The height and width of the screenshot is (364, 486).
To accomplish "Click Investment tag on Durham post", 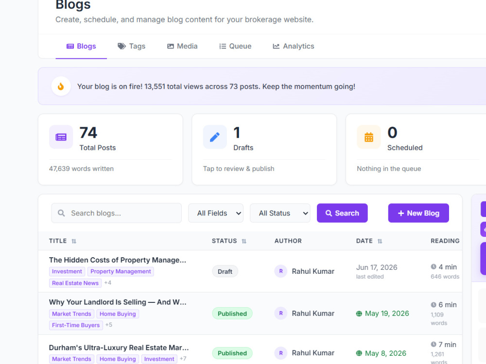I will (159, 359).
